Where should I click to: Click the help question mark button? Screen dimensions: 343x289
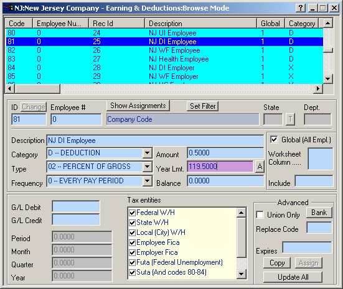[x=301, y=8]
